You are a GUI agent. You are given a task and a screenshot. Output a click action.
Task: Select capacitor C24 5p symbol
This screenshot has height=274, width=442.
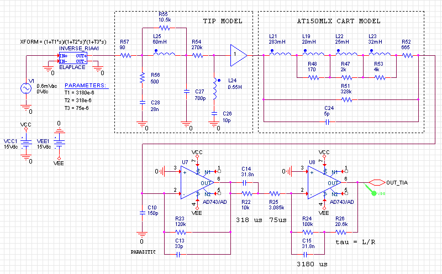327,122
